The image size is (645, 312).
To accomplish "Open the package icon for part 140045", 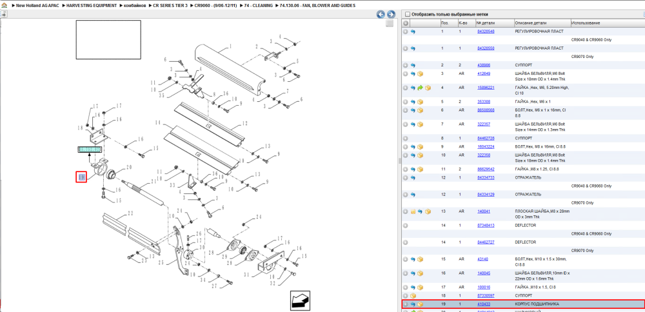I will click(421, 273).
